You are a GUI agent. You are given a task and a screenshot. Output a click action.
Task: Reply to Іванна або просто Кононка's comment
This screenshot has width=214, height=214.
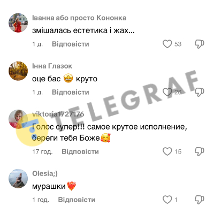tap(71, 44)
